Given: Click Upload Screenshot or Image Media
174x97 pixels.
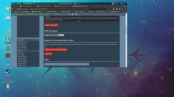Looking at the screenshot, I should click(x=56, y=50).
